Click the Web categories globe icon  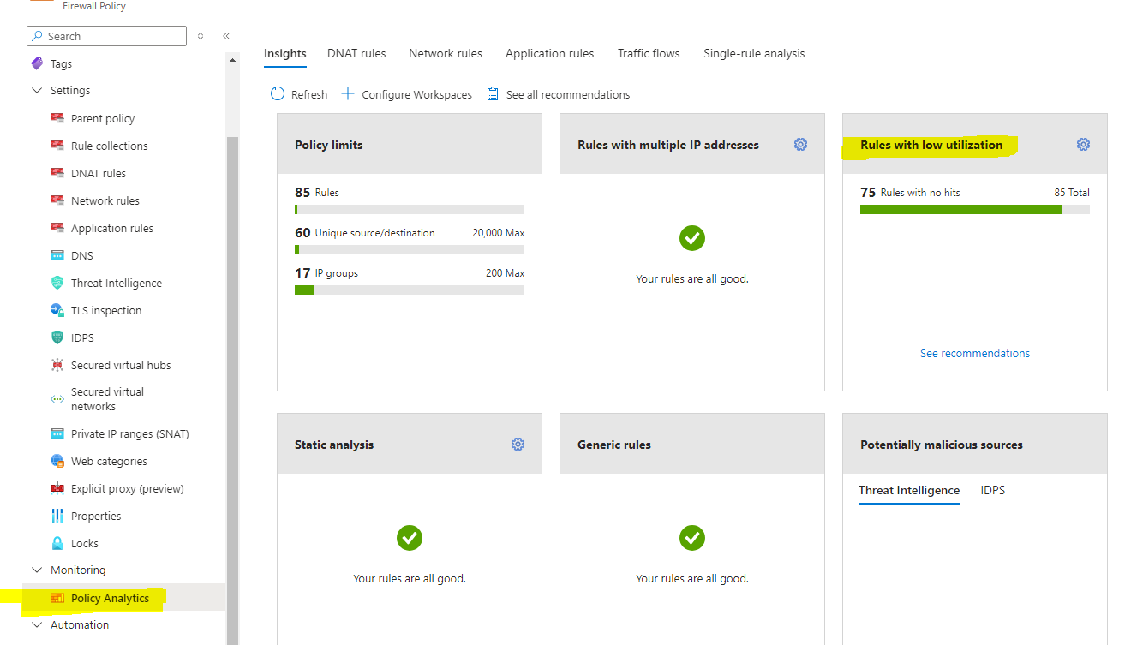coord(57,461)
